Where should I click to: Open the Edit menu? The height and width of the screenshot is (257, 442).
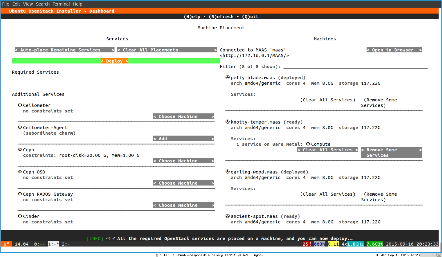16,4
